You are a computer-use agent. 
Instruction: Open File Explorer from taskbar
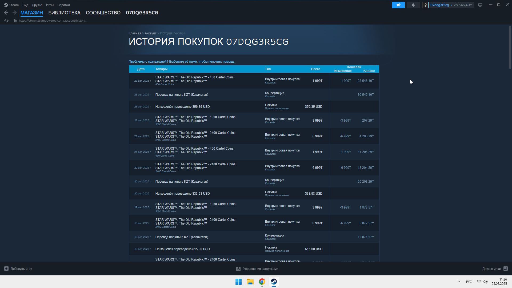[x=250, y=282]
